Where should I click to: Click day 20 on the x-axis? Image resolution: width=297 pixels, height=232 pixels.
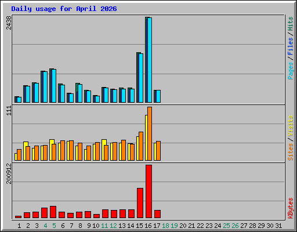(183, 226)
